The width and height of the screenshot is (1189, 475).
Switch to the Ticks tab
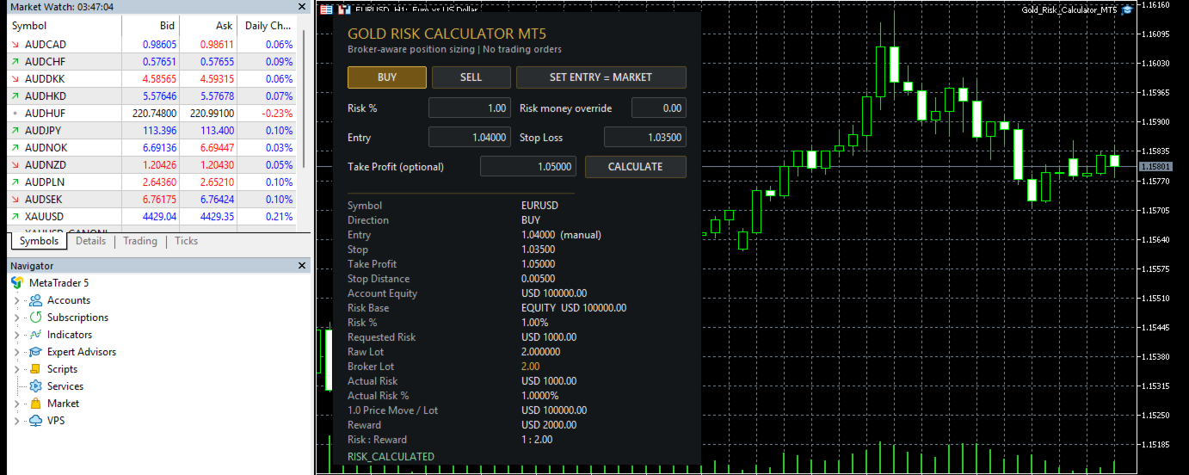point(187,241)
